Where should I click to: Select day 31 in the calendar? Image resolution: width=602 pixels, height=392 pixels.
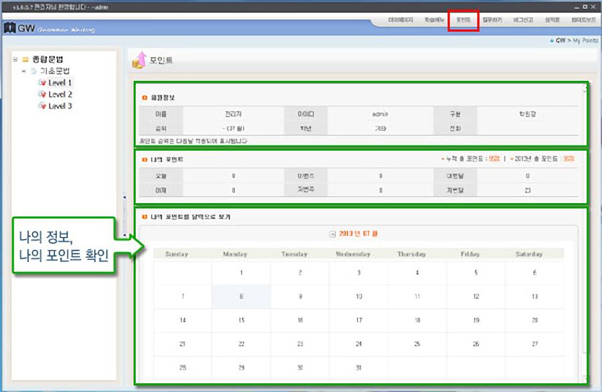point(359,368)
